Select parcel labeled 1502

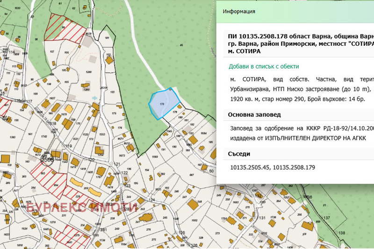[x=194, y=221]
